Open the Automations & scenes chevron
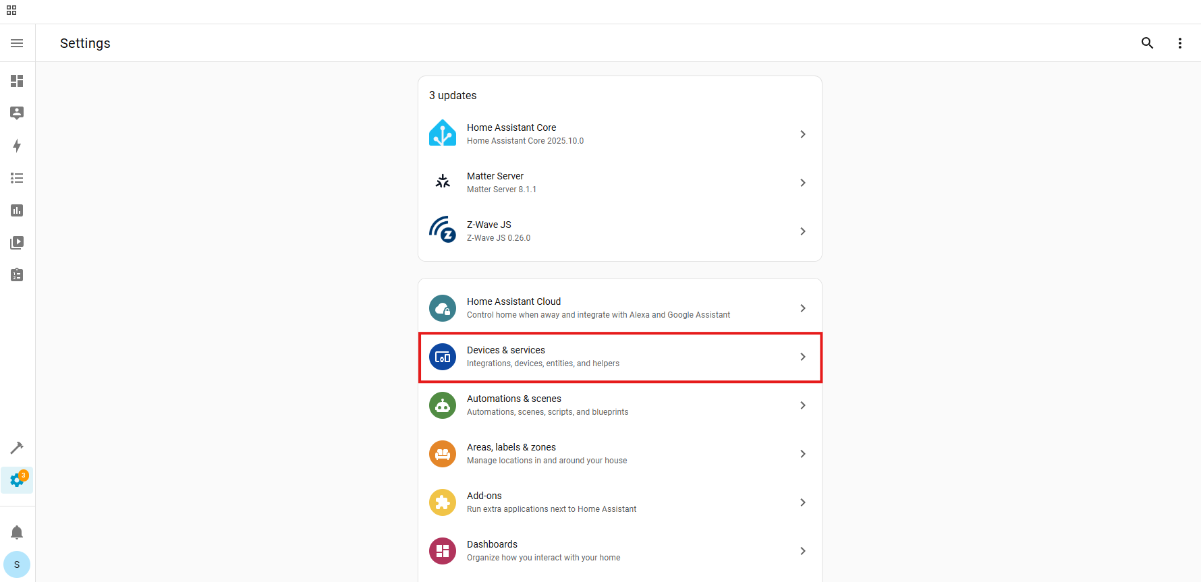The width and height of the screenshot is (1201, 582). pyautogui.click(x=803, y=405)
